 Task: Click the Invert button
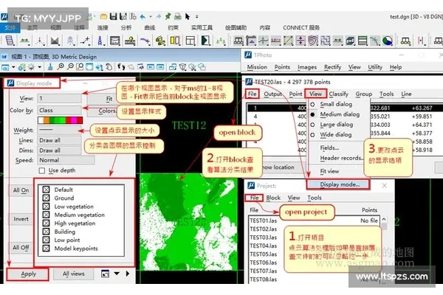pos(21,219)
